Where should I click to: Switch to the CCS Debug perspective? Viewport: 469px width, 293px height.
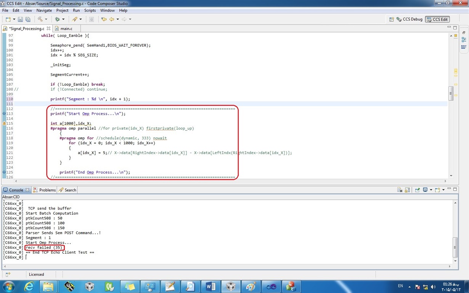click(x=410, y=19)
